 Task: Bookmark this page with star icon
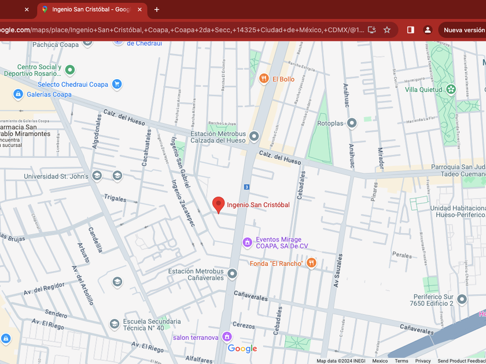click(x=387, y=30)
